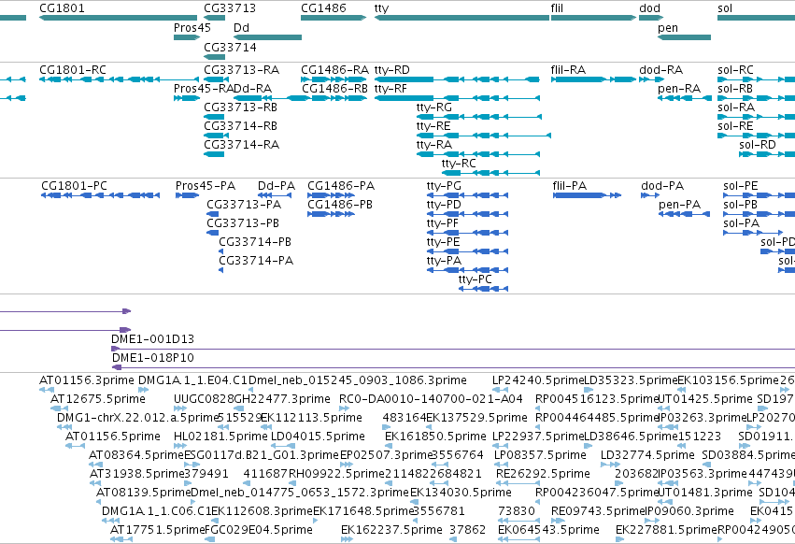Select EST RE26292.5prime
Image resolution: width=795 pixels, height=544 pixels.
(518, 483)
